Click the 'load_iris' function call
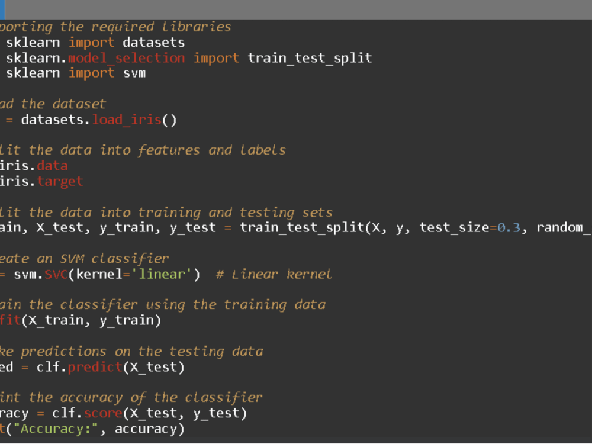Screen dimensions: 592x444 pyautogui.click(x=127, y=120)
